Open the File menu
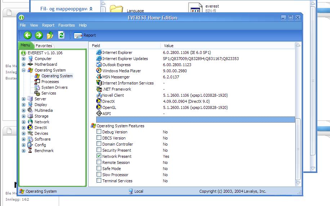Screen dimensions: 330x206 23,25
